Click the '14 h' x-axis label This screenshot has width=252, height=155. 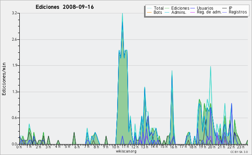154,147
